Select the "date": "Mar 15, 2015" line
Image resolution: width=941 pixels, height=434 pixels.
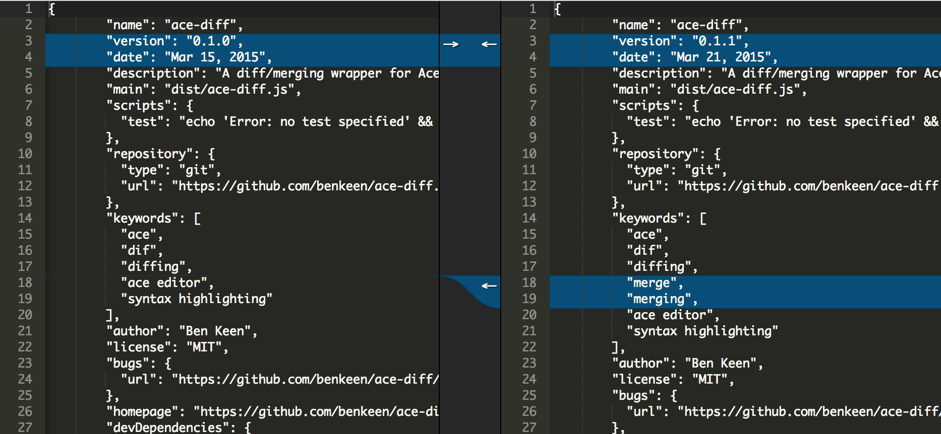[189, 57]
